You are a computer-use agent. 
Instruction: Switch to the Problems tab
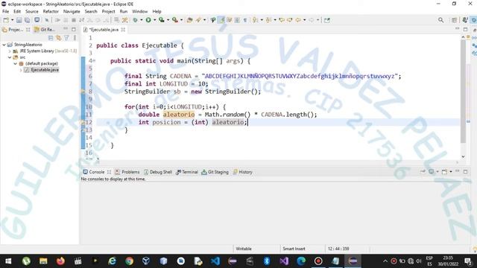coord(127,172)
